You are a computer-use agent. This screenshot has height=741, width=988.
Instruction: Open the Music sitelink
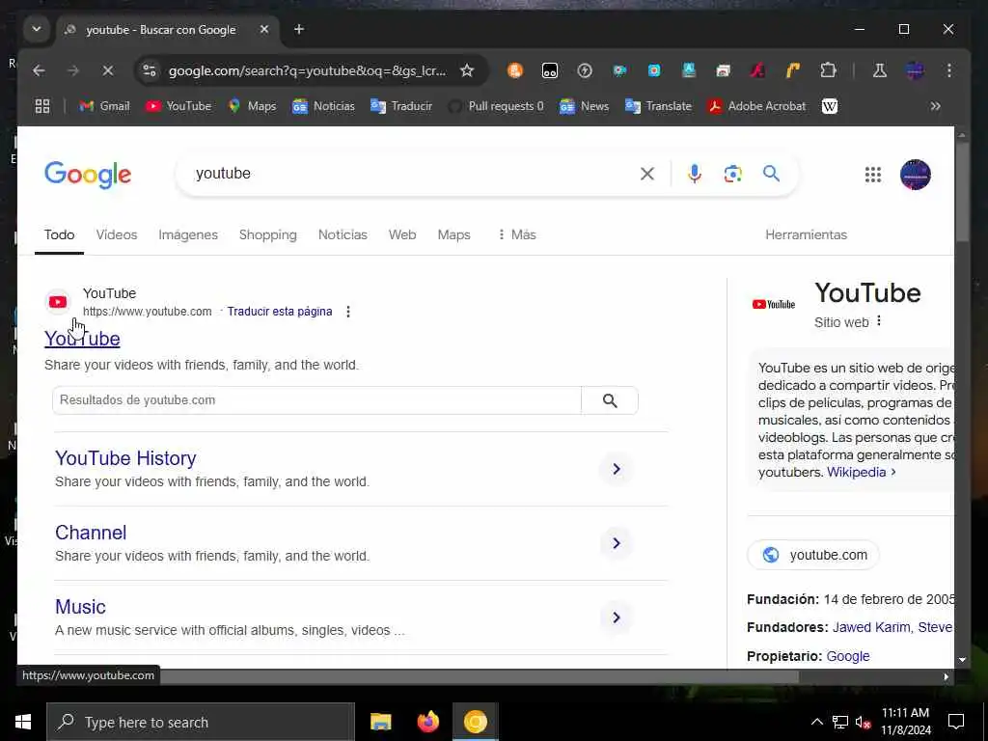[x=80, y=607]
